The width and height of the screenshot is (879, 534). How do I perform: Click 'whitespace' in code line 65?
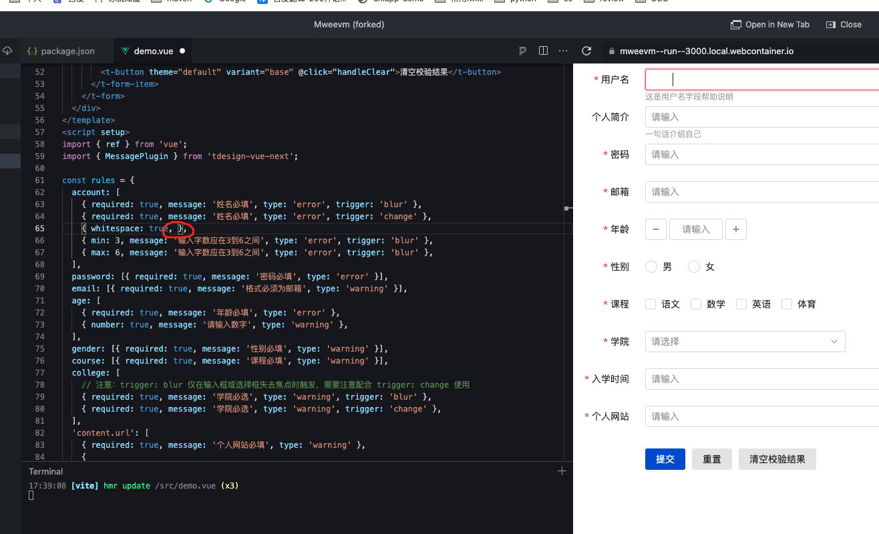pos(116,229)
